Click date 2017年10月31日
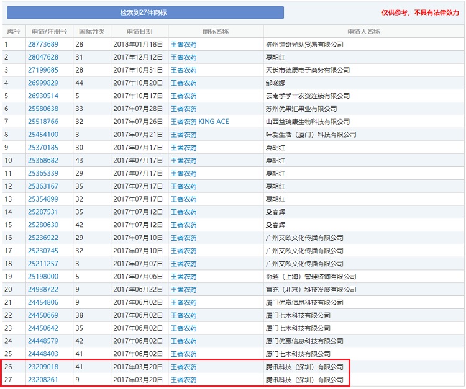466x389 pixels. pyautogui.click(x=138, y=70)
